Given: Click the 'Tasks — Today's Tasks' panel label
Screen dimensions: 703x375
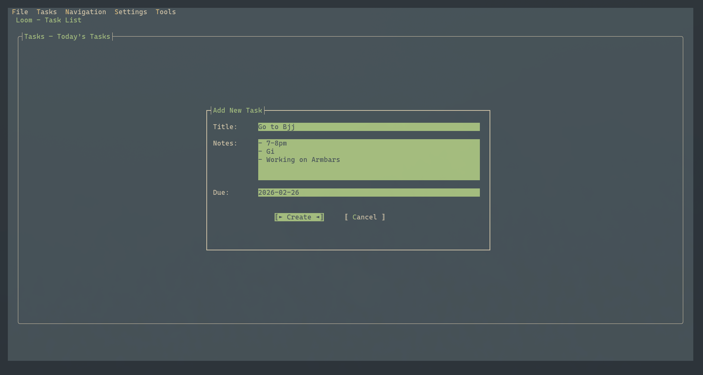Looking at the screenshot, I should pyautogui.click(x=67, y=36).
